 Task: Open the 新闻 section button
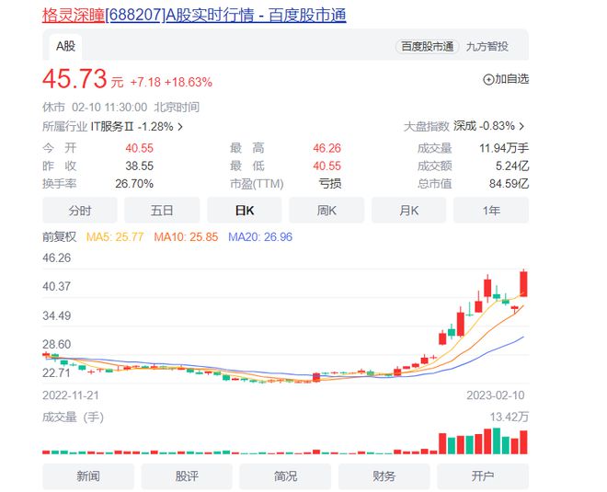pos(88,476)
